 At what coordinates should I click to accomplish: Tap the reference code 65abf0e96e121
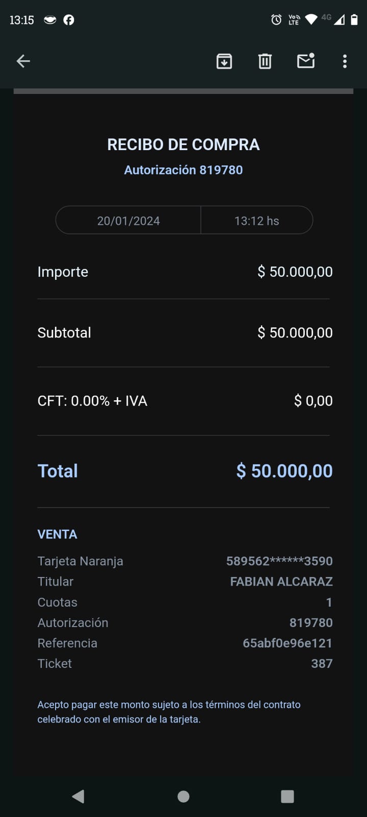tap(287, 643)
